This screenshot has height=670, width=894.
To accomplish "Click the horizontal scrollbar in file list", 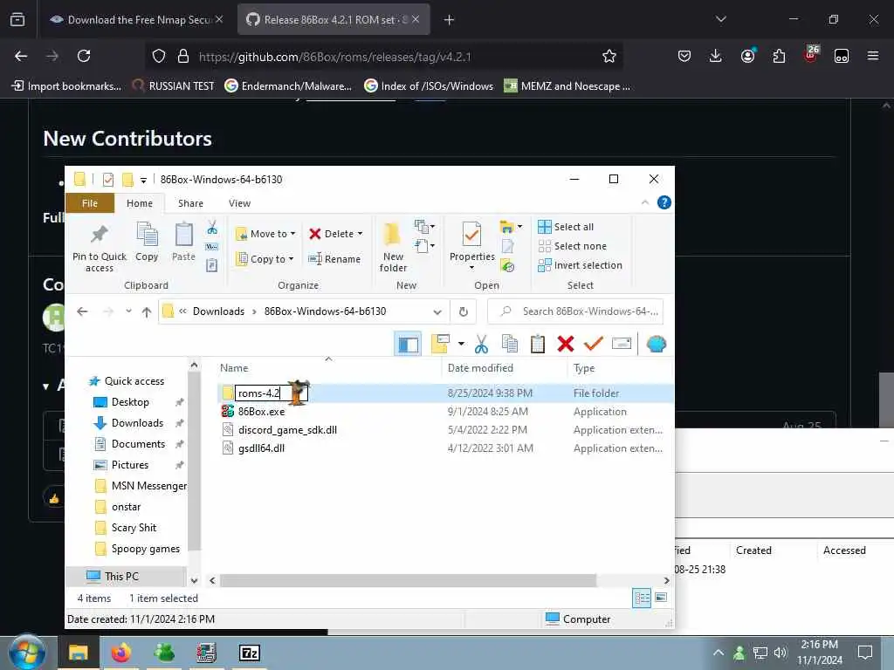I will (409, 580).
